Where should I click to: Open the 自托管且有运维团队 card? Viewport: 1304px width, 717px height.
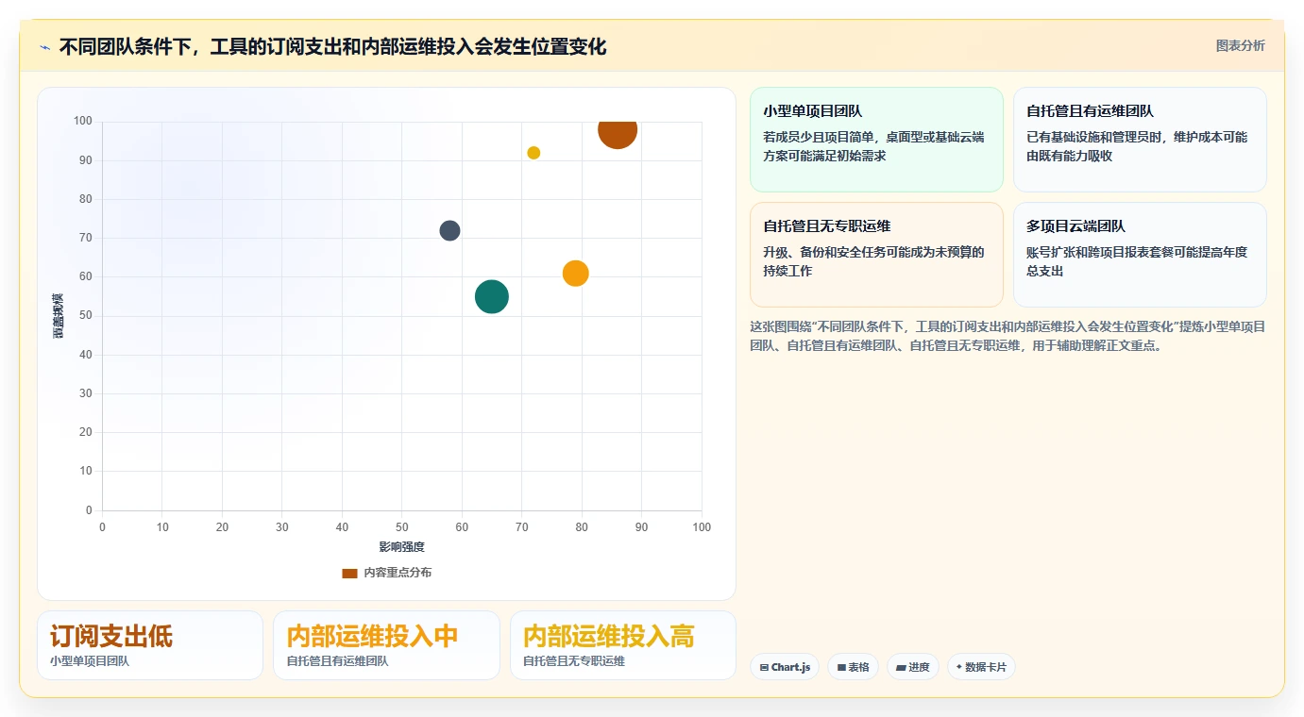pyautogui.click(x=1140, y=140)
